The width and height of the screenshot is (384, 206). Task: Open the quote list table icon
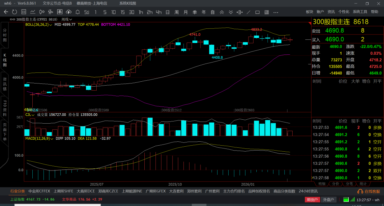pyautogui.click(x=24, y=12)
